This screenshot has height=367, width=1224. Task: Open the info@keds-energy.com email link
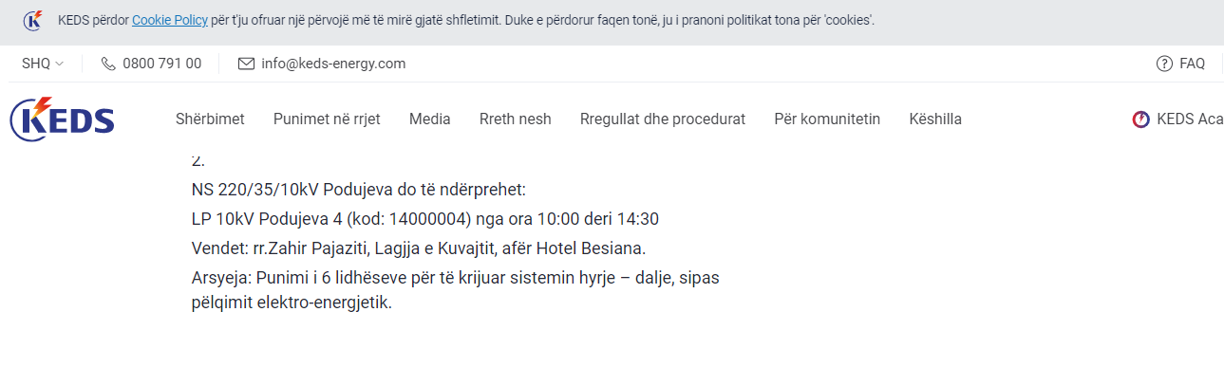pos(333,64)
